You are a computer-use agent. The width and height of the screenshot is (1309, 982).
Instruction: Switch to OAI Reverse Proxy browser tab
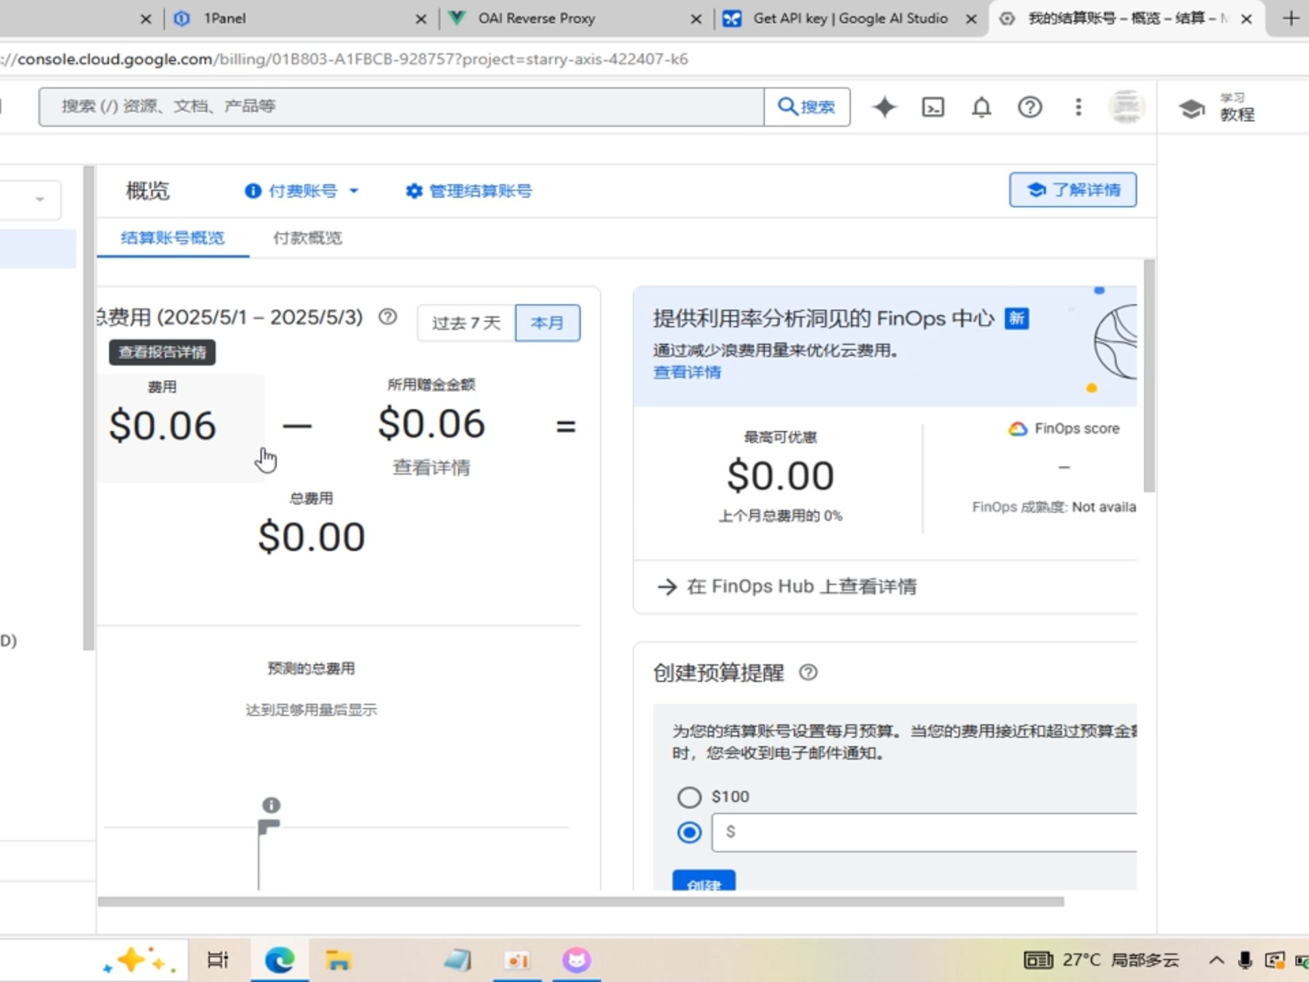tap(537, 18)
